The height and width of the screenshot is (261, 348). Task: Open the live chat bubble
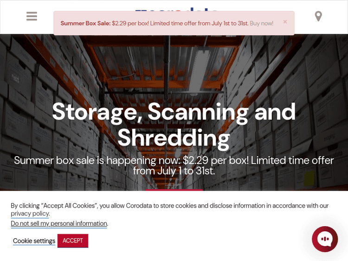325,239
